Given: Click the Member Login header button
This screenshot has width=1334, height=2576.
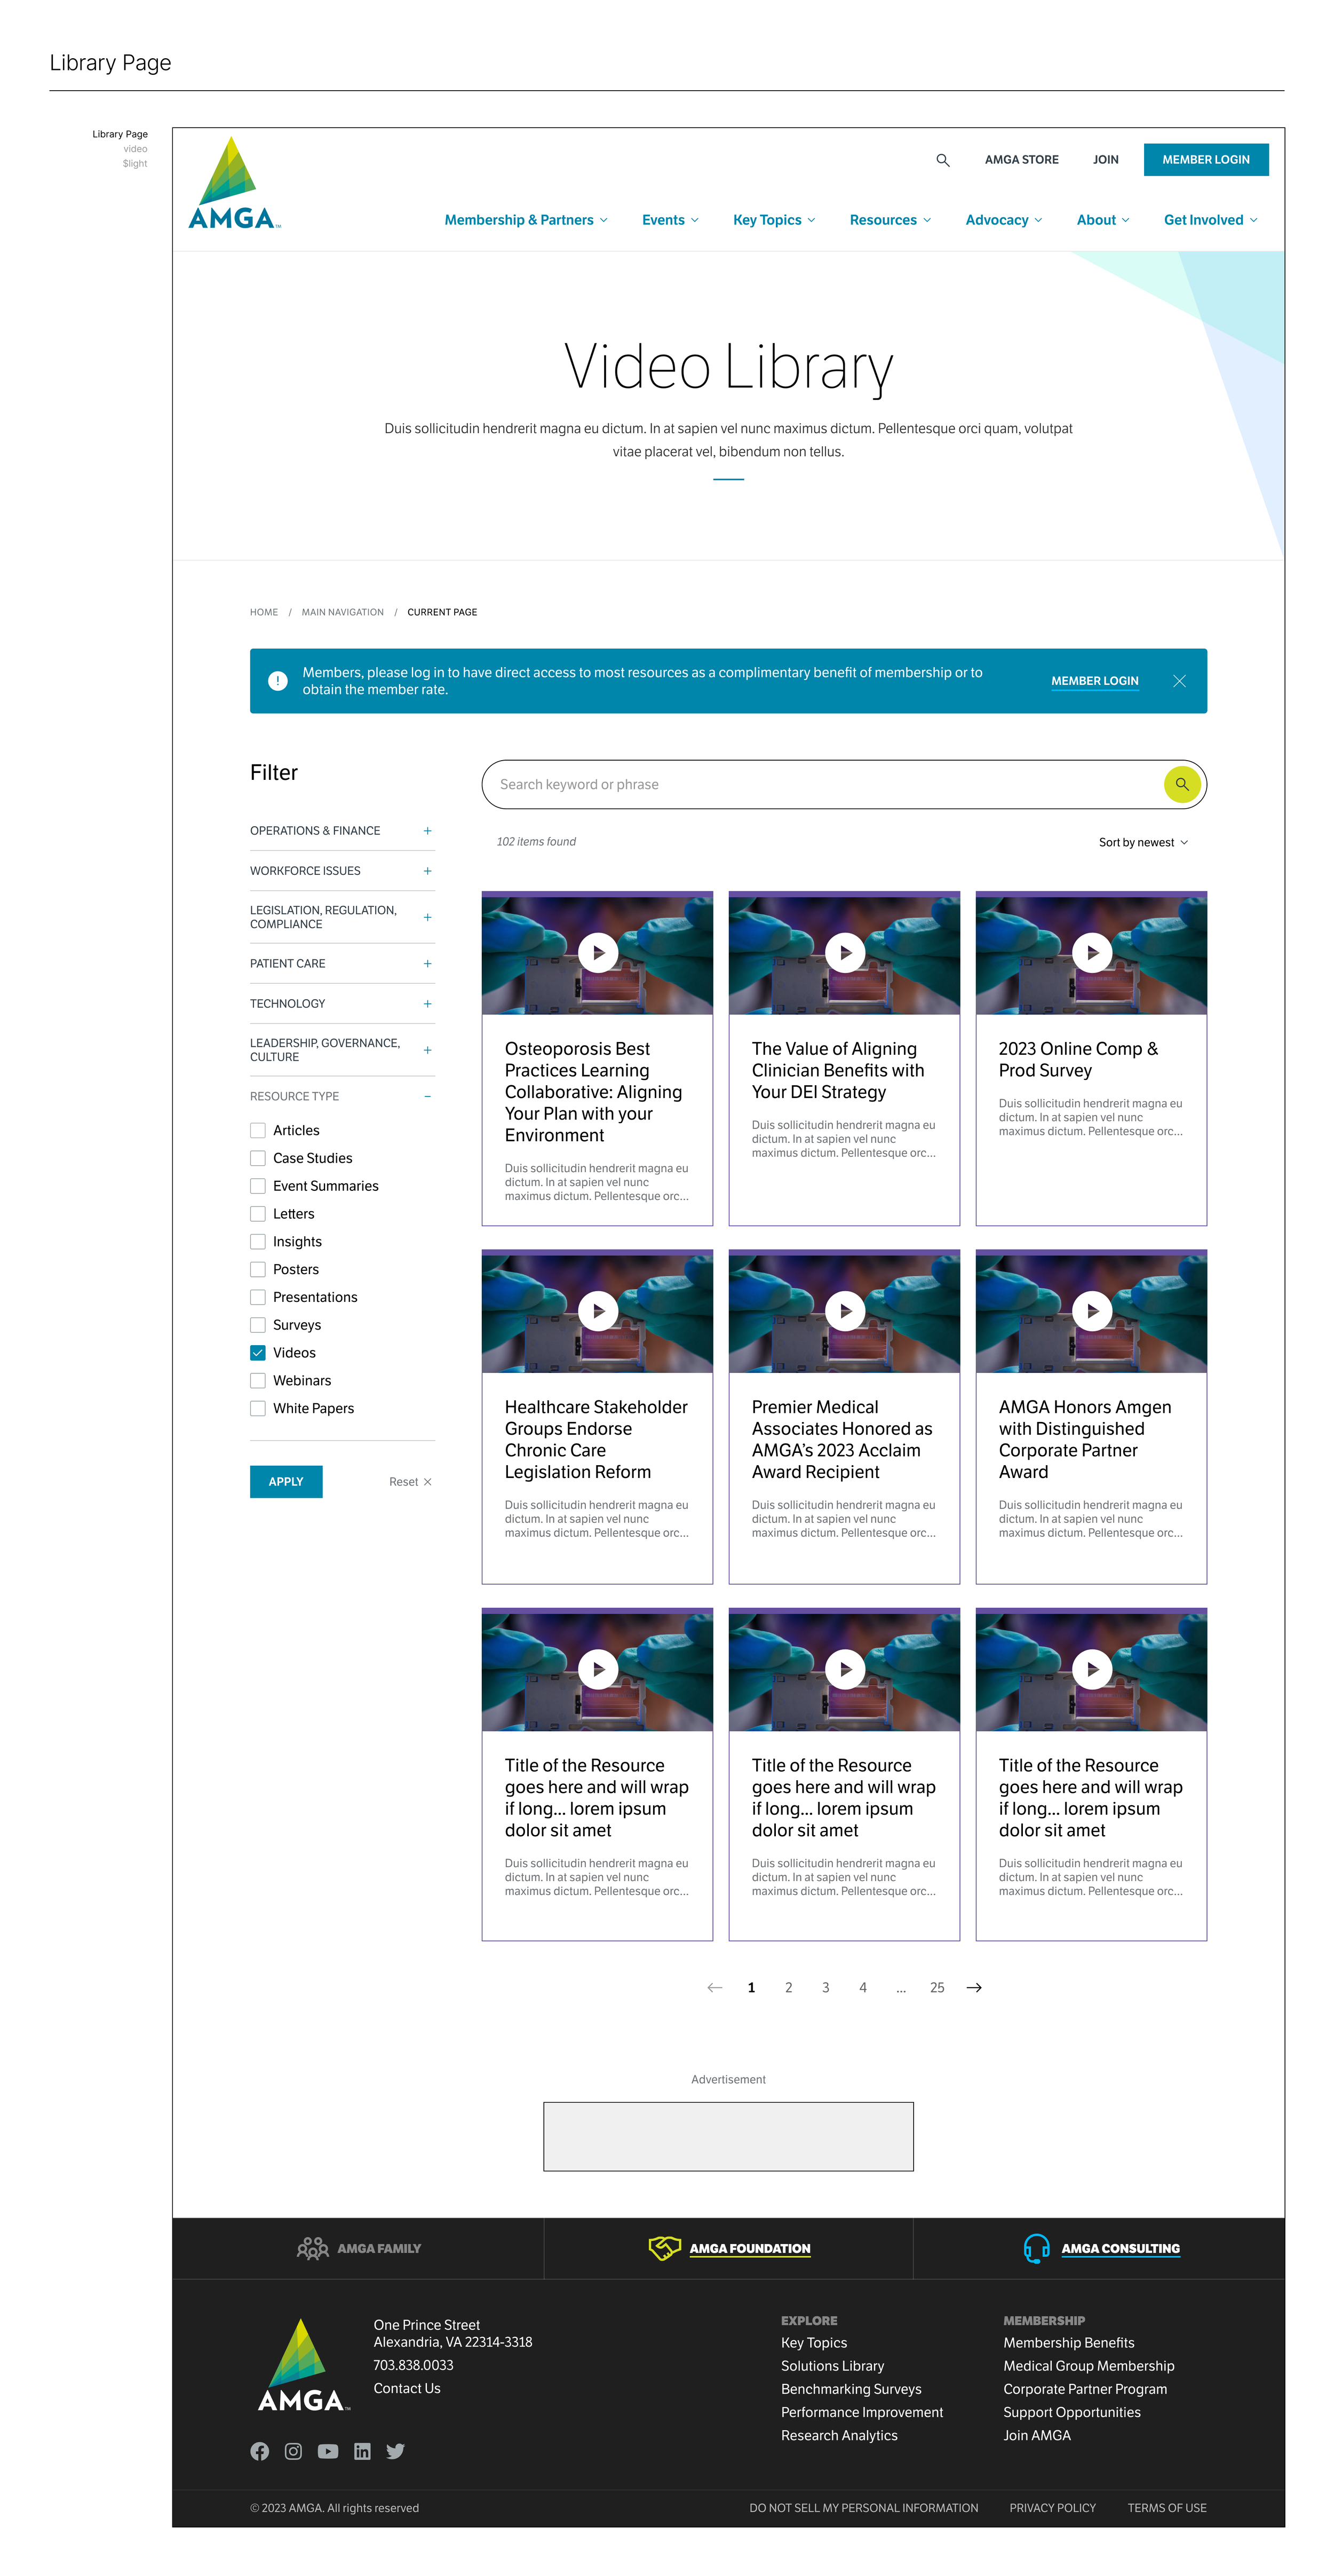Looking at the screenshot, I should pos(1206,160).
